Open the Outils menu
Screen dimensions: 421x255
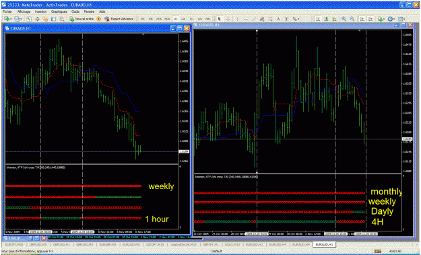tap(75, 11)
